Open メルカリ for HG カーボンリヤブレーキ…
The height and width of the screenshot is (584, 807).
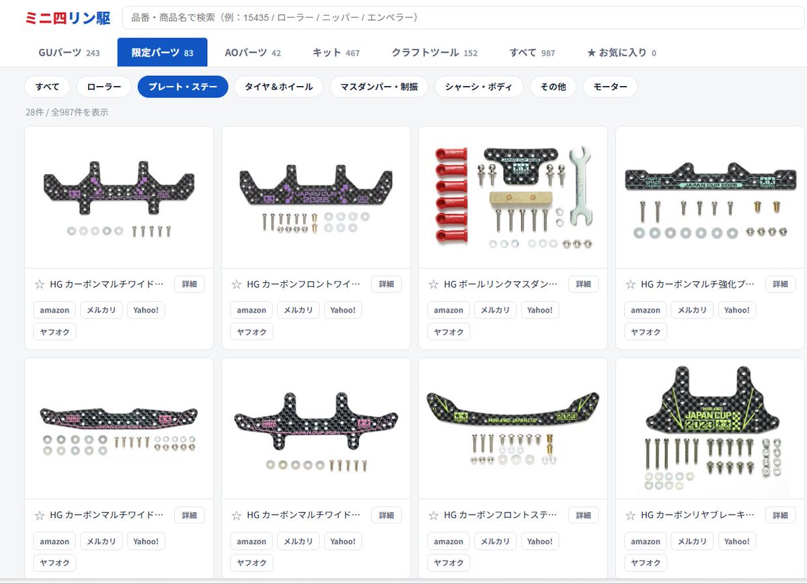[x=693, y=541]
